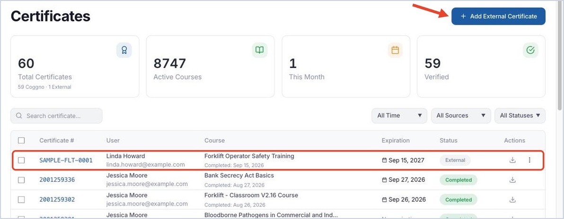Screen dimensions: 564x219
Task: Click the External status badge
Action: click(455, 160)
